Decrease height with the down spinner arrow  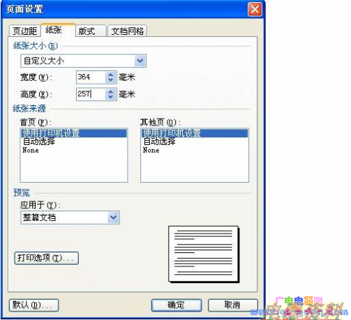(111, 97)
